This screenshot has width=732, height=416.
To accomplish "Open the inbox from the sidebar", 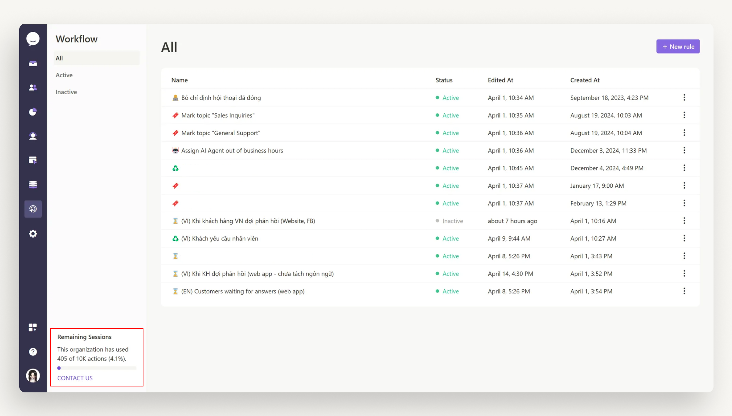I will [33, 63].
